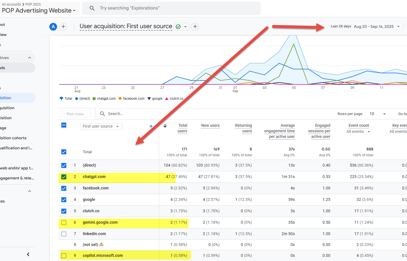Add a comparison with the plus circle icon
This screenshot has width=407, height=261.
point(64,27)
